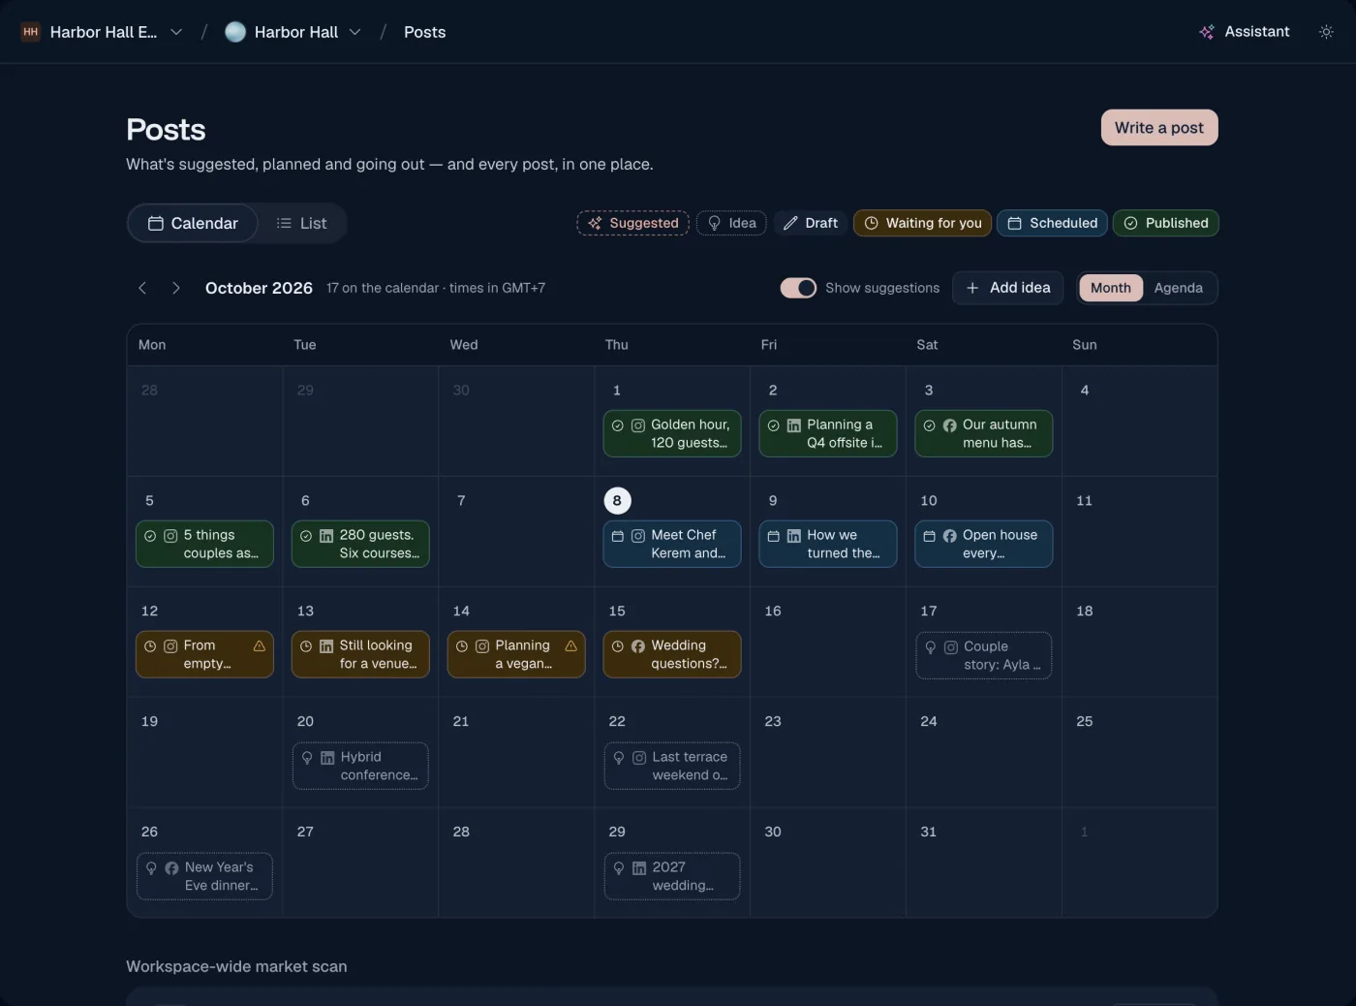1356x1006 pixels.
Task: Go to next month arrow
Action: tap(175, 288)
